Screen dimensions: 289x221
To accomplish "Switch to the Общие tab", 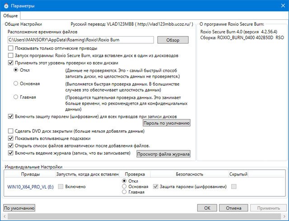I will (10, 16).
